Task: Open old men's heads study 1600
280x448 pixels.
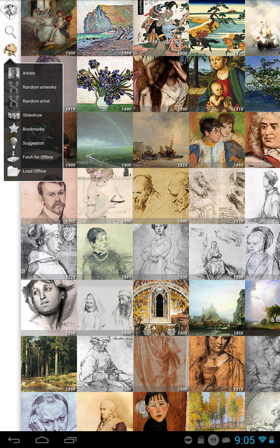Action: [161, 196]
